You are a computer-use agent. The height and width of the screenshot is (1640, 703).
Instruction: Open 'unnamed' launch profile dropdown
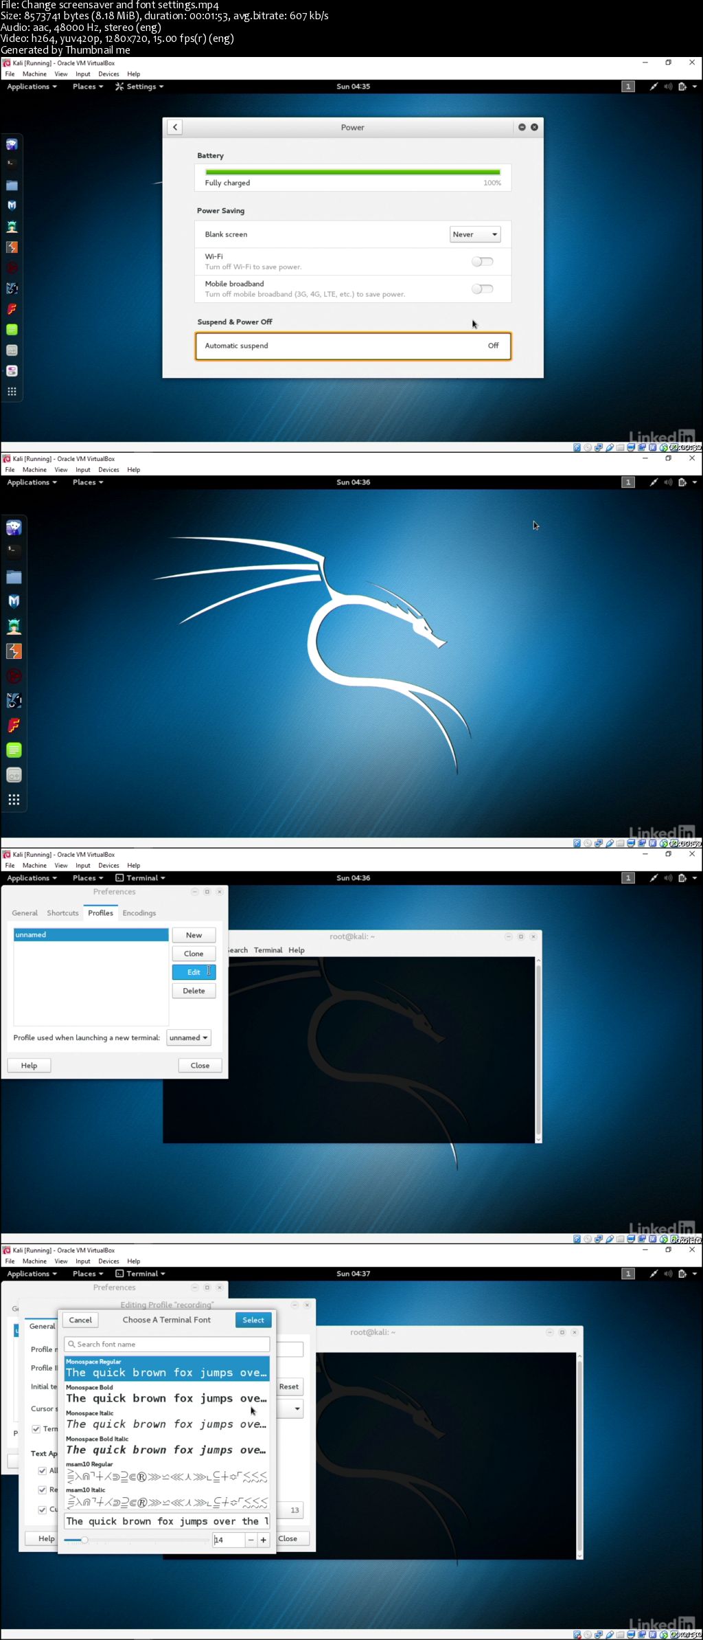click(189, 1037)
